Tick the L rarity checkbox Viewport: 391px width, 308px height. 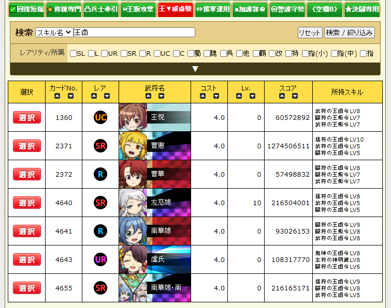91,54
